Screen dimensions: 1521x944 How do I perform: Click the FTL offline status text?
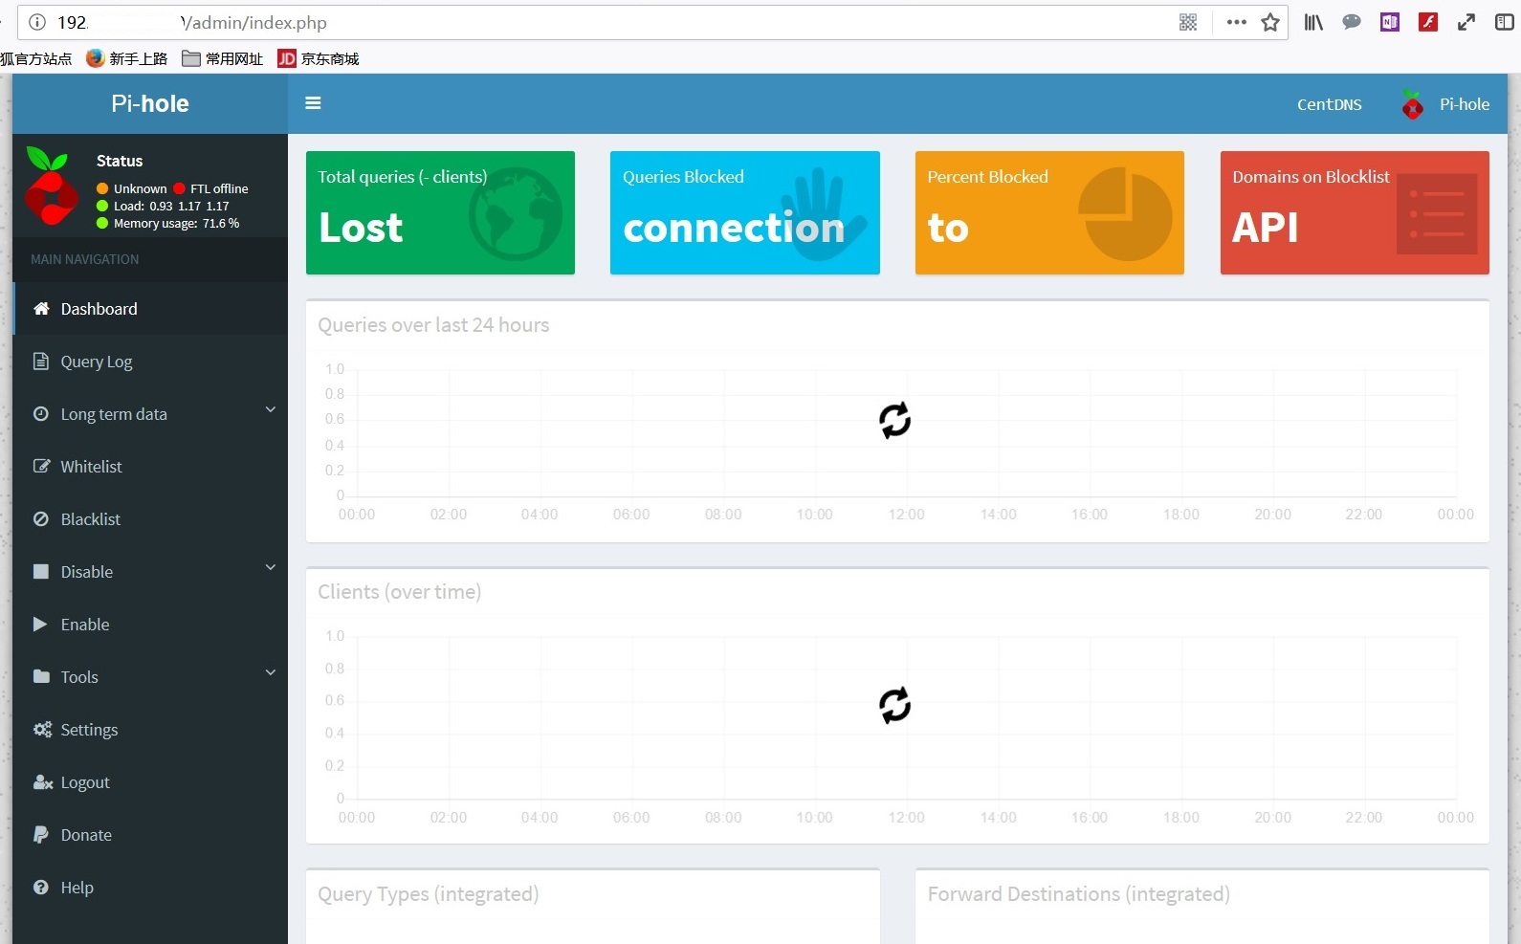[x=219, y=188]
